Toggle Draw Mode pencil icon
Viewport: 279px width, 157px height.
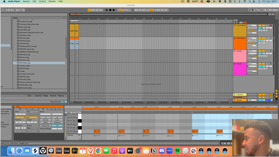click(x=250, y=10)
